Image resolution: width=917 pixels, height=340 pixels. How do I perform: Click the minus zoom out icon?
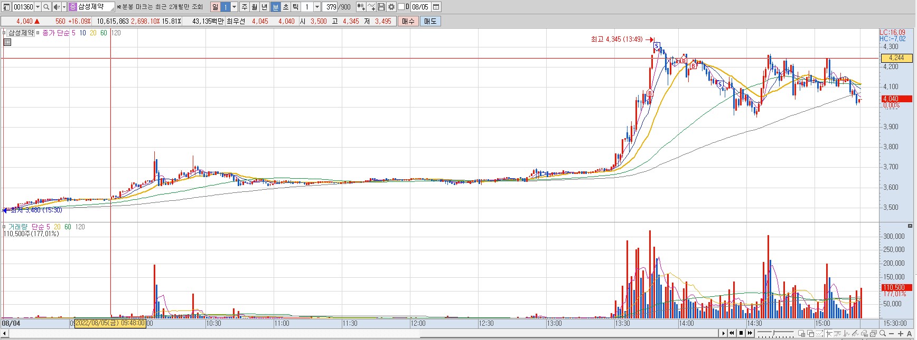coord(892,333)
